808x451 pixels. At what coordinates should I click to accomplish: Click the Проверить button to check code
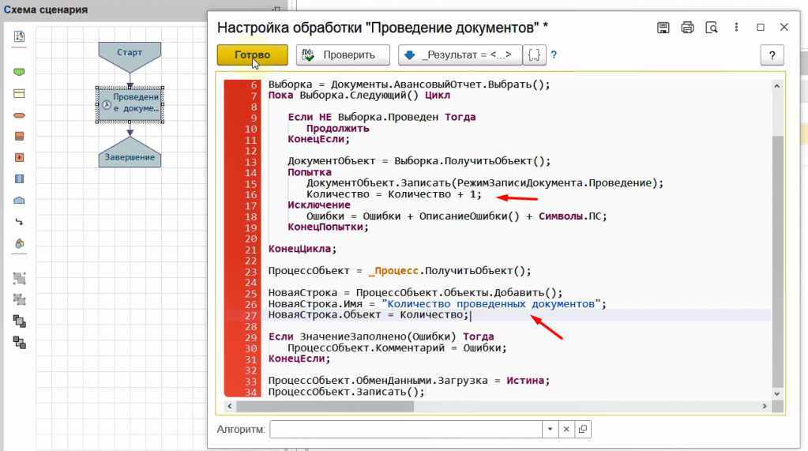tap(343, 55)
